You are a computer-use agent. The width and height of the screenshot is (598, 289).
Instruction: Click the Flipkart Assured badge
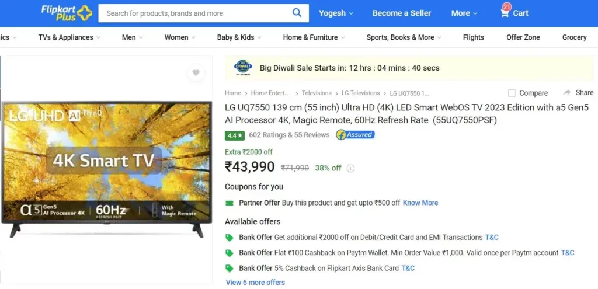355,135
